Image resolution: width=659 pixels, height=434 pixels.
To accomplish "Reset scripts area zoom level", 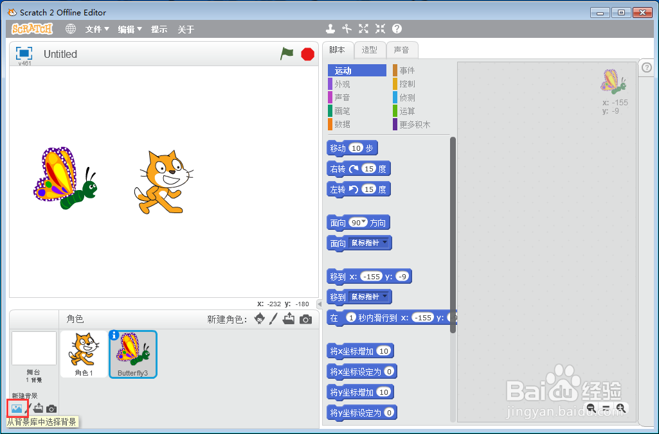I will [606, 408].
